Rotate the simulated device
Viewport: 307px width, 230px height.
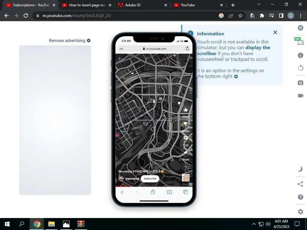tap(300, 68)
